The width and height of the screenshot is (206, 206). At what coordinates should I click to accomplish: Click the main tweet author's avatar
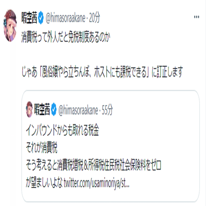tap(10, 26)
